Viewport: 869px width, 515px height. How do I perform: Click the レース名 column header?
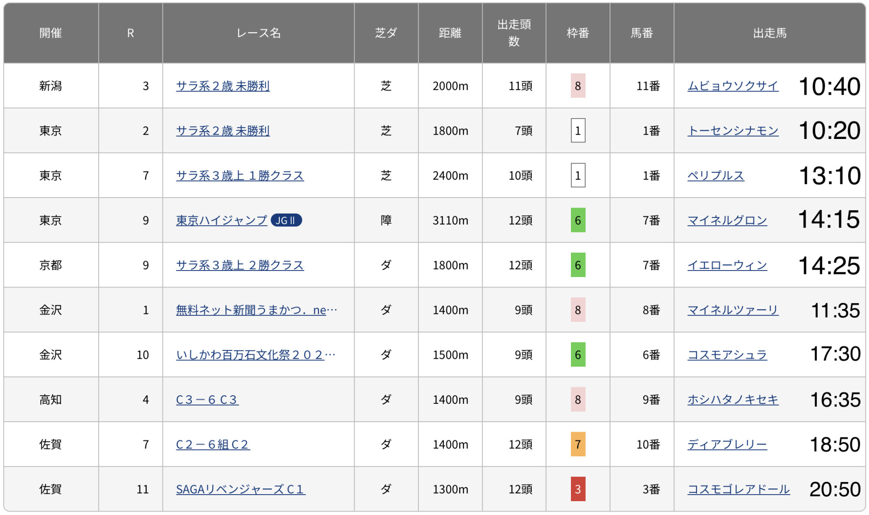pyautogui.click(x=258, y=33)
